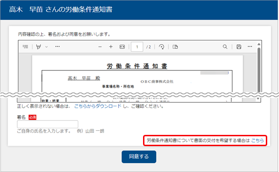This screenshot has height=172, width=279.
Task: Click the こちらからダウンロード link
Action: (98, 106)
